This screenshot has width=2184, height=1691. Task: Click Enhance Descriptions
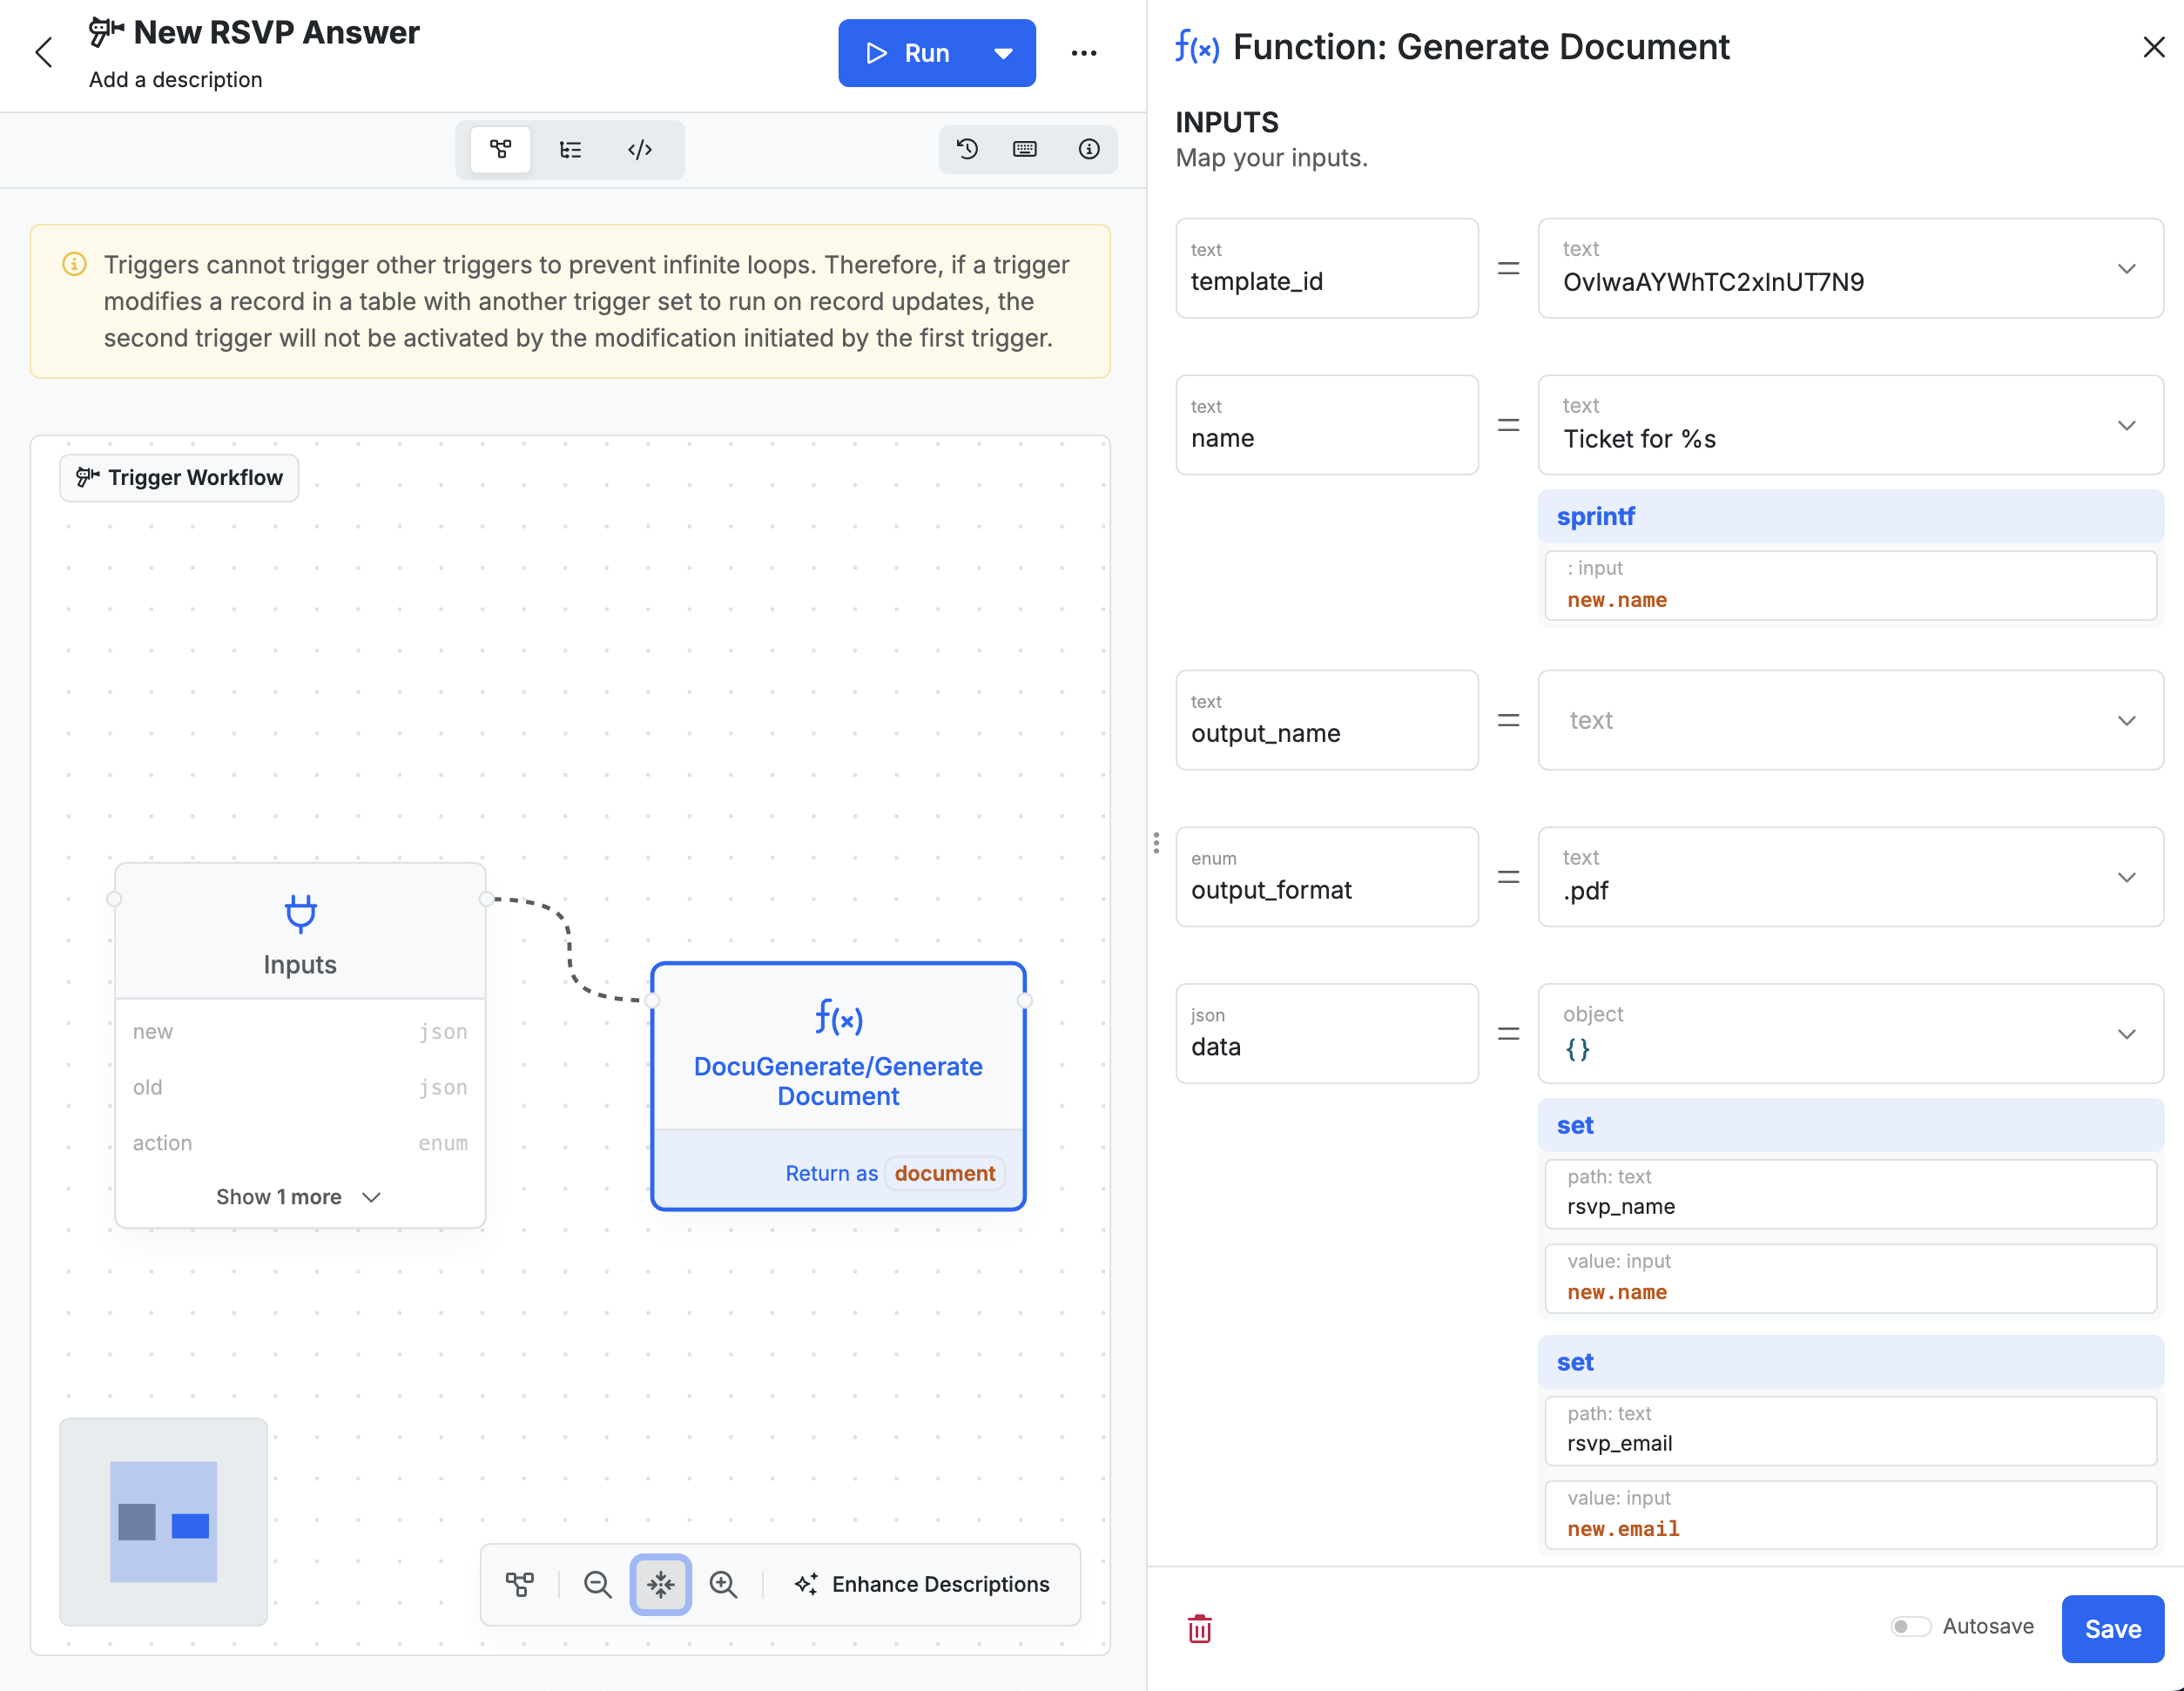click(x=924, y=1584)
